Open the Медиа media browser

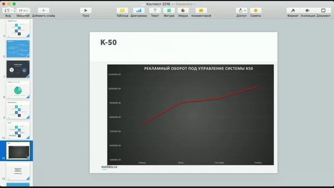[183, 10]
